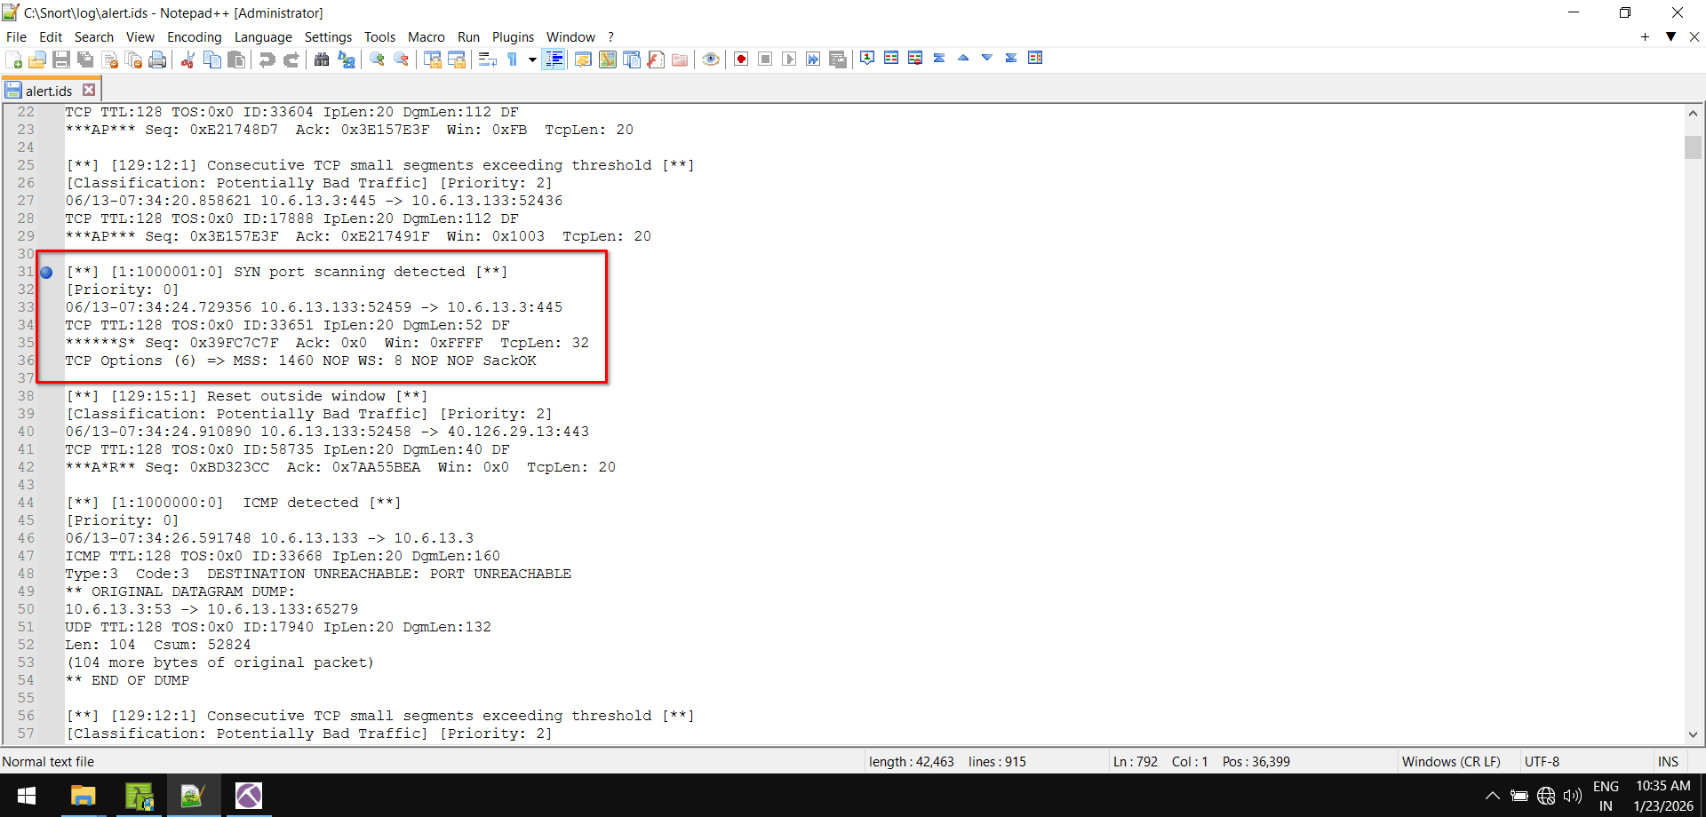Expand hidden system tray icons
The height and width of the screenshot is (817, 1706).
pyautogui.click(x=1492, y=797)
